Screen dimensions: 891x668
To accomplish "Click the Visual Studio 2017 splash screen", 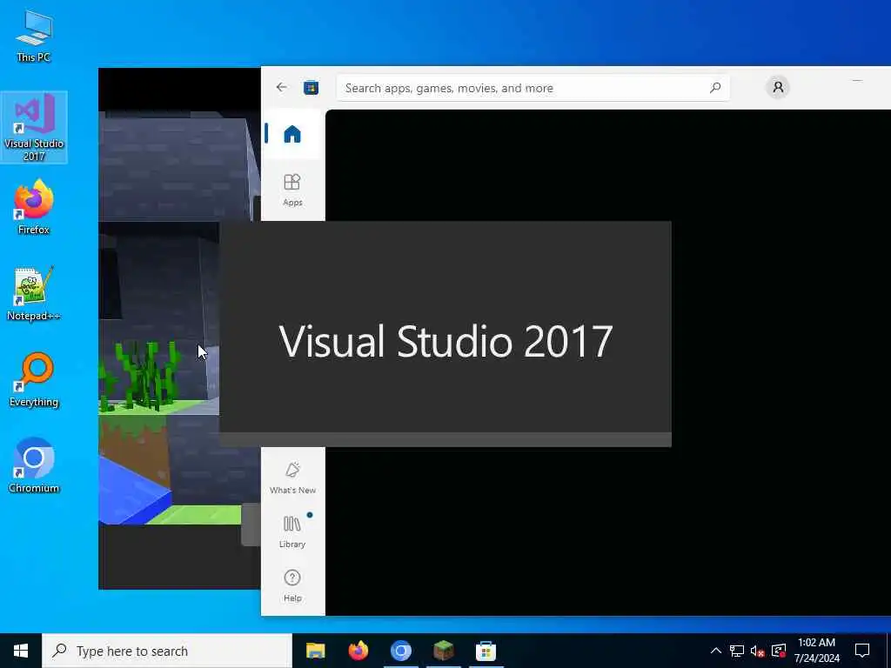I will pos(445,334).
